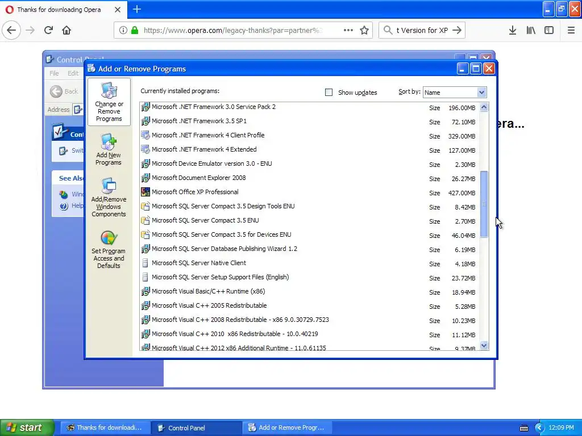
Task: Toggle Firefox sidebar icon
Action: click(549, 30)
